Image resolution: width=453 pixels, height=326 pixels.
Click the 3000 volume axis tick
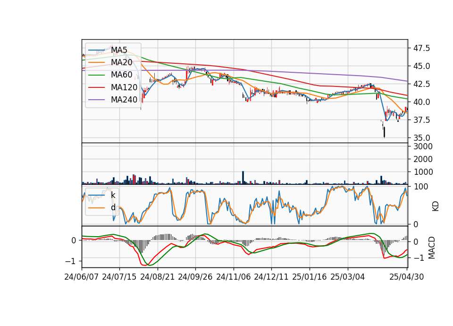tap(423, 146)
